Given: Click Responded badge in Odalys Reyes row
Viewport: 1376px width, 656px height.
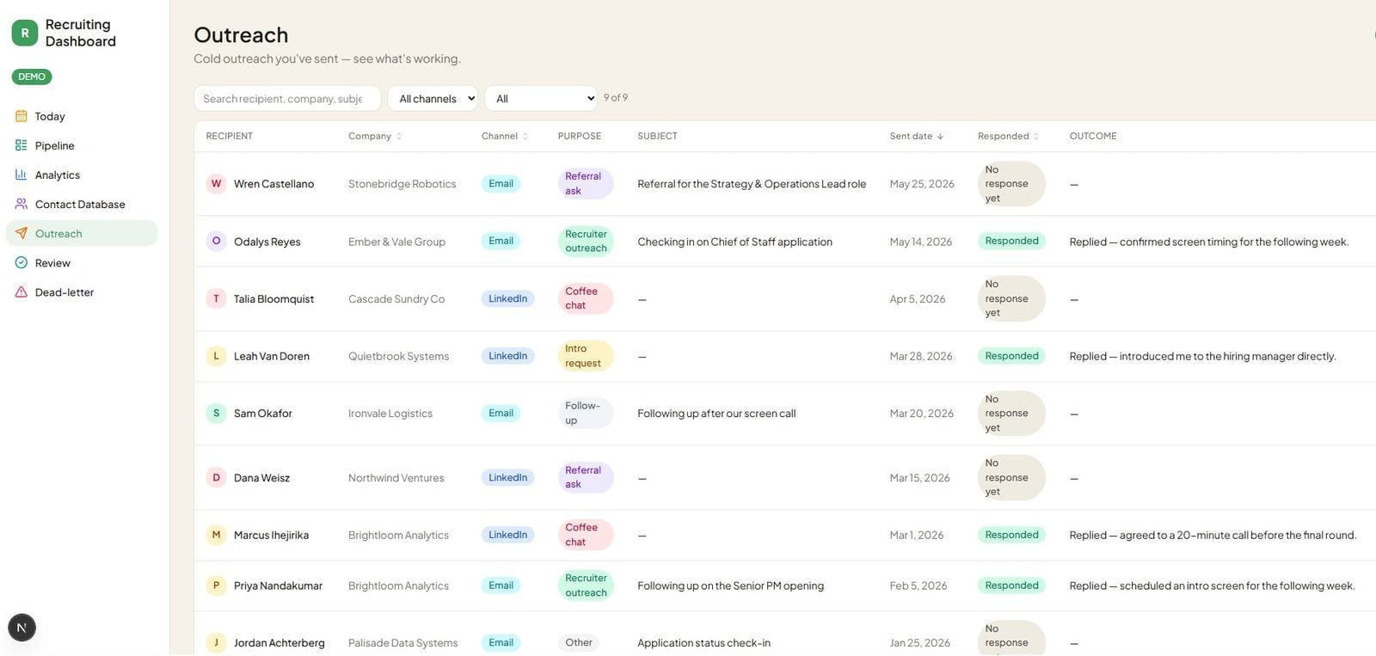Looking at the screenshot, I should [1011, 241].
